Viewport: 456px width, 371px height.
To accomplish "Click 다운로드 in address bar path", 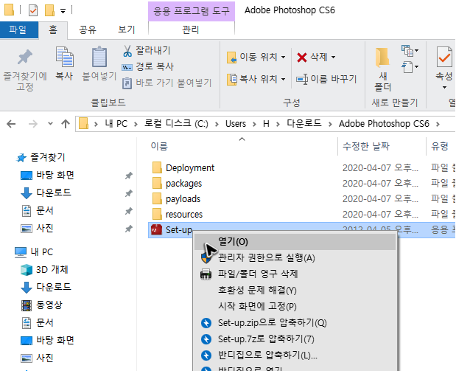I will [304, 124].
